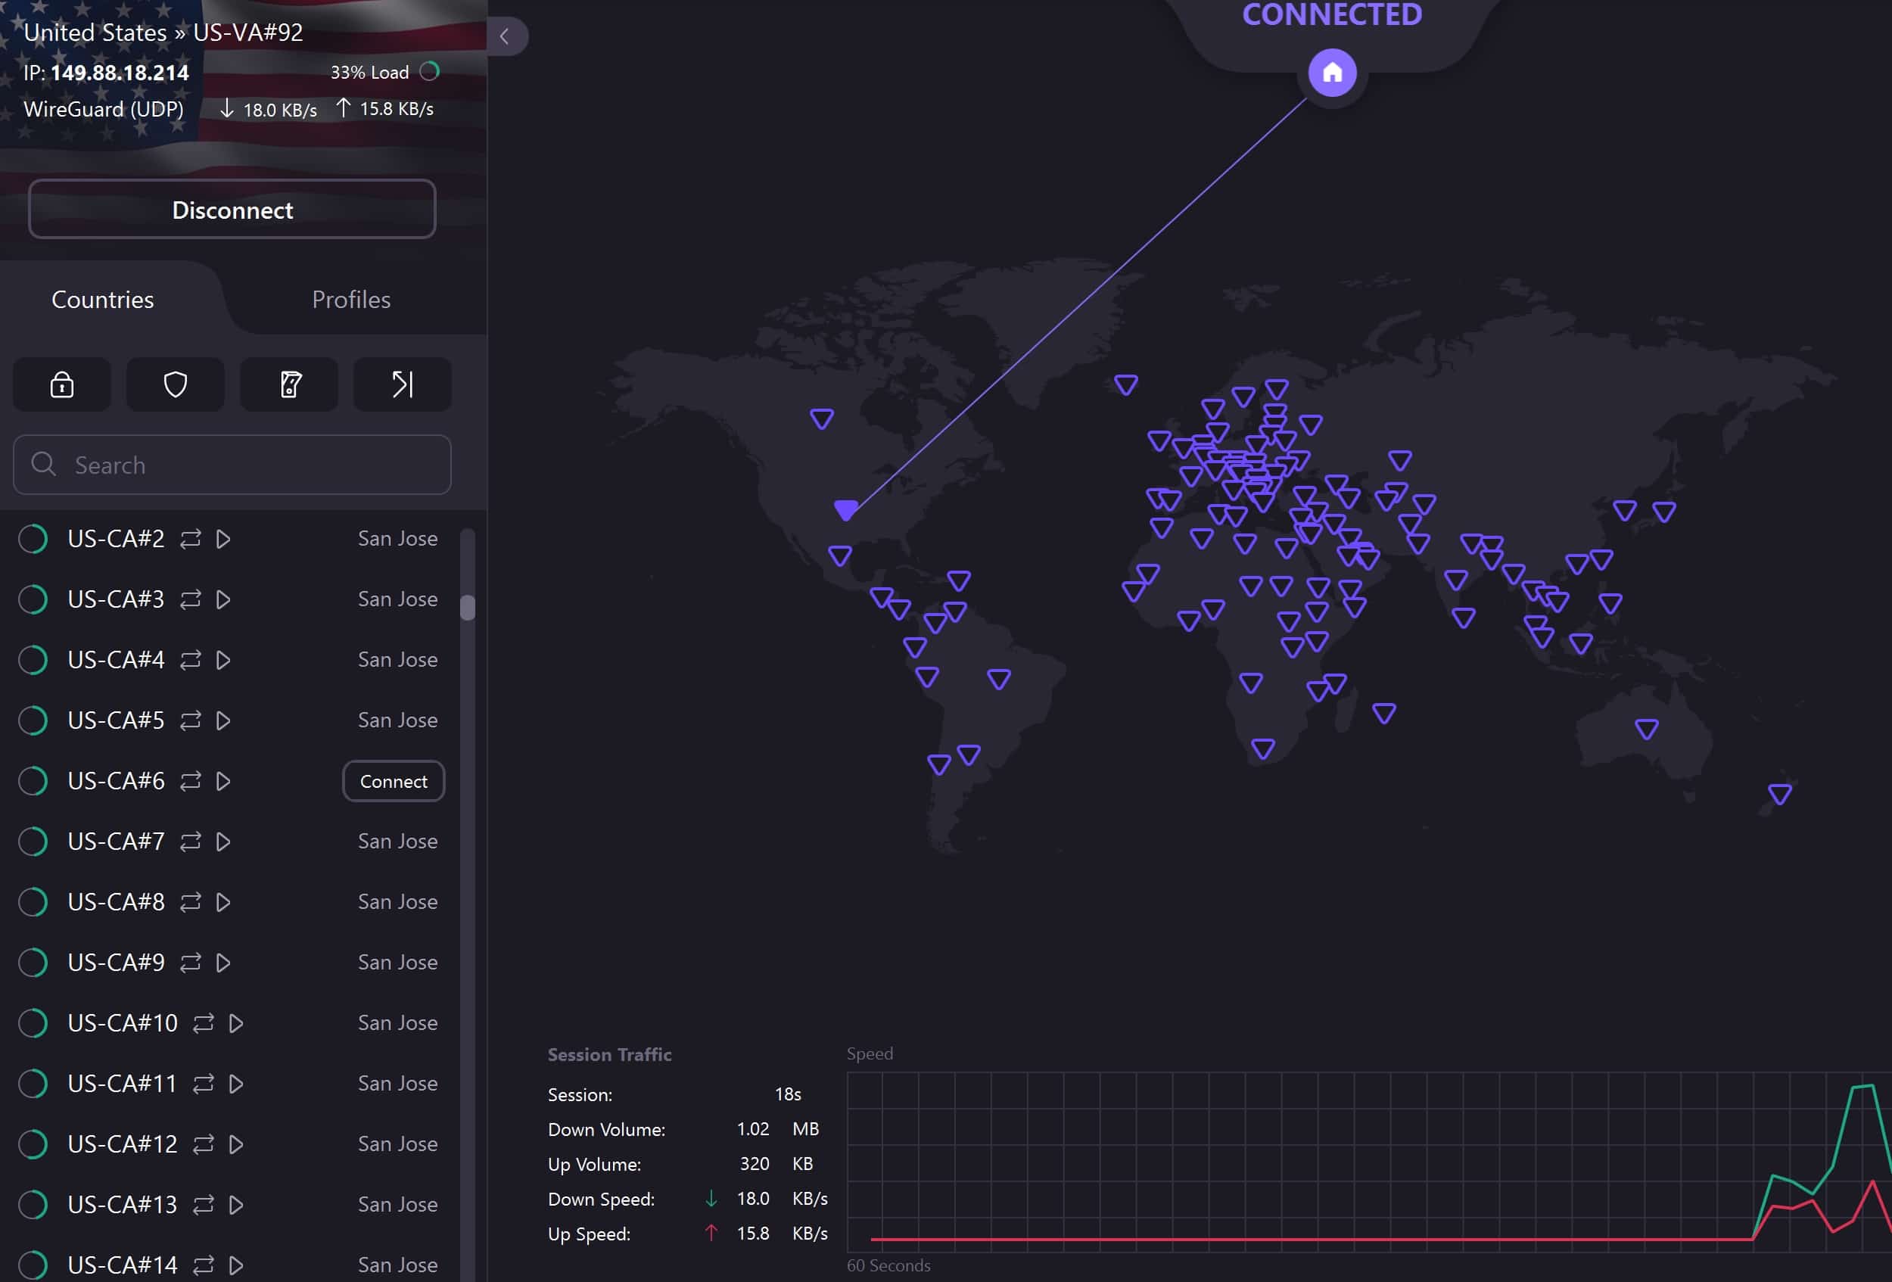Click the streaming play icon for US-CA#7

223,841
